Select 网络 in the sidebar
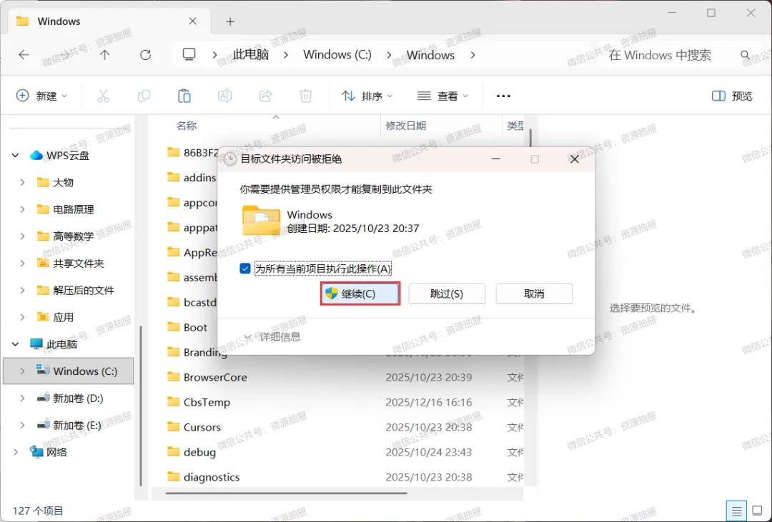Screen dimensions: 772x522 49,451
